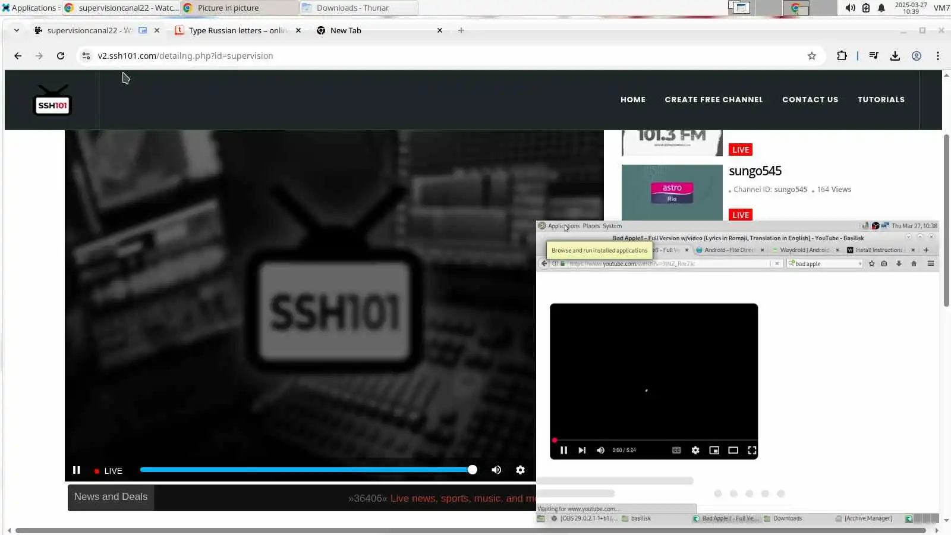Expand the Chrome tab search chevron
Viewport: 951px width, 535px height.
(x=17, y=30)
